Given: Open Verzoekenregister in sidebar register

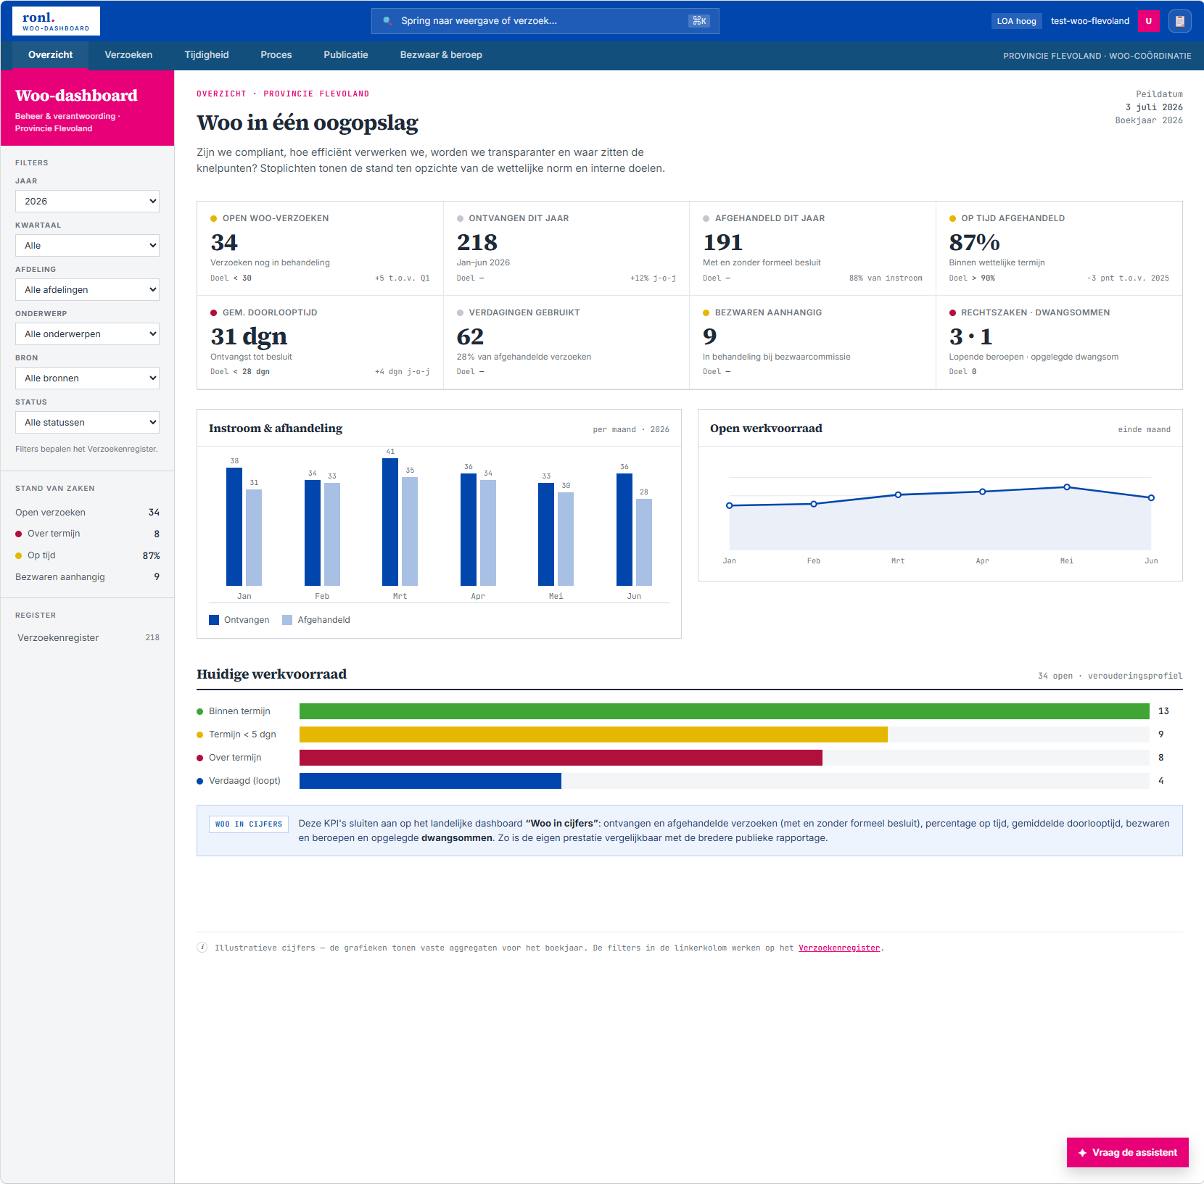Looking at the screenshot, I should pos(87,638).
